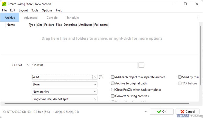Screen dimensions: 203x118
Task: Click the Name column header
Action: click(x=11, y=25)
